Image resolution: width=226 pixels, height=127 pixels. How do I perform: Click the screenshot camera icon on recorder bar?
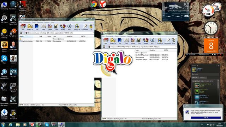(x=215, y=55)
